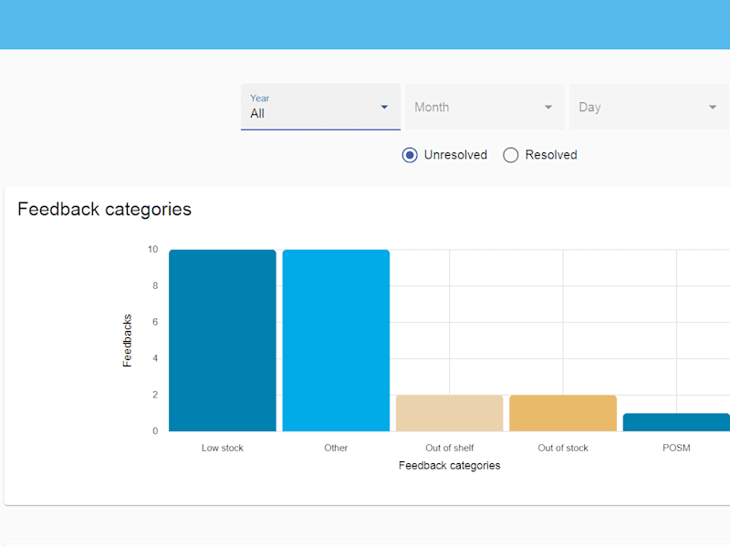Expand the Month filter dropdown

[485, 107]
